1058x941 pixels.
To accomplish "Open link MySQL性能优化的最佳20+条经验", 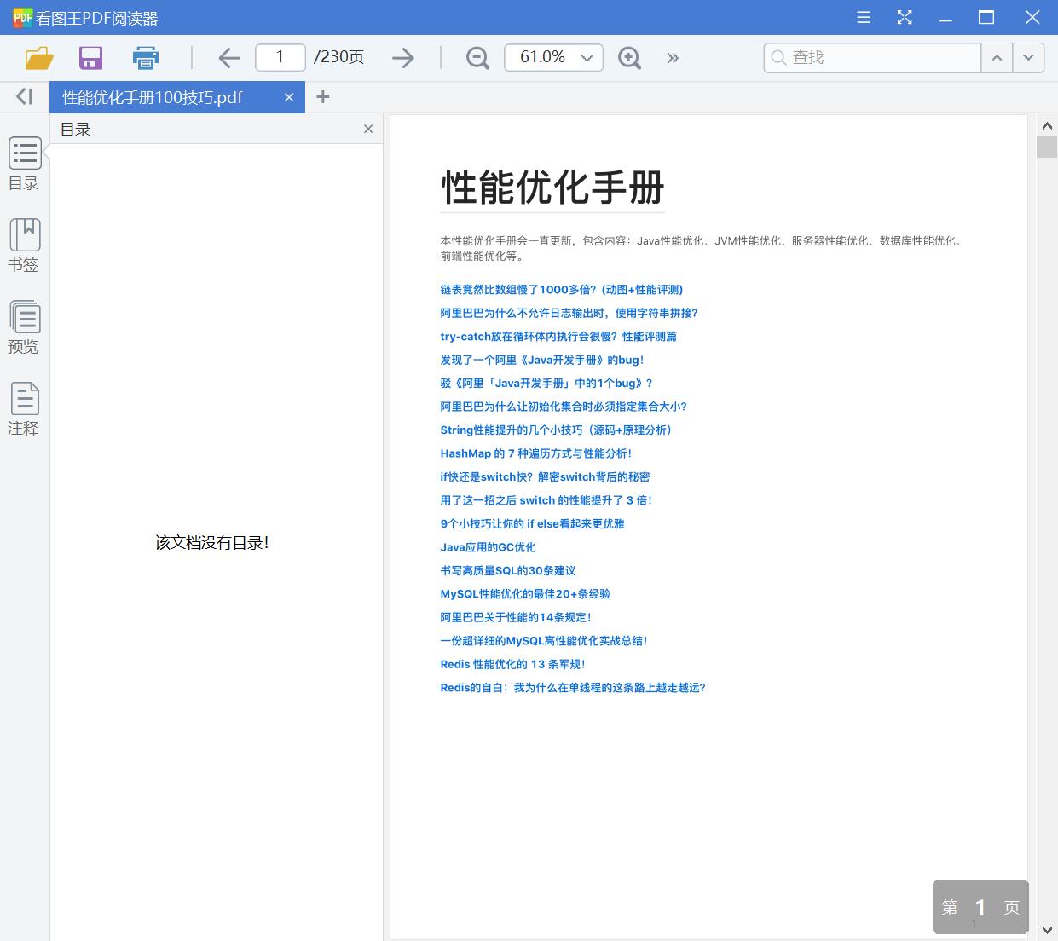I will click(525, 594).
